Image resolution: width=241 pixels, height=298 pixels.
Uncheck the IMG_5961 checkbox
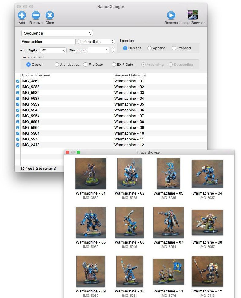coord(18,133)
